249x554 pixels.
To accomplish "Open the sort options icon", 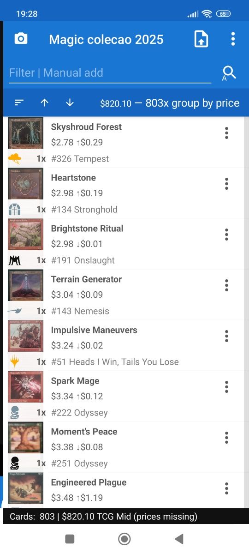I will click(19, 103).
